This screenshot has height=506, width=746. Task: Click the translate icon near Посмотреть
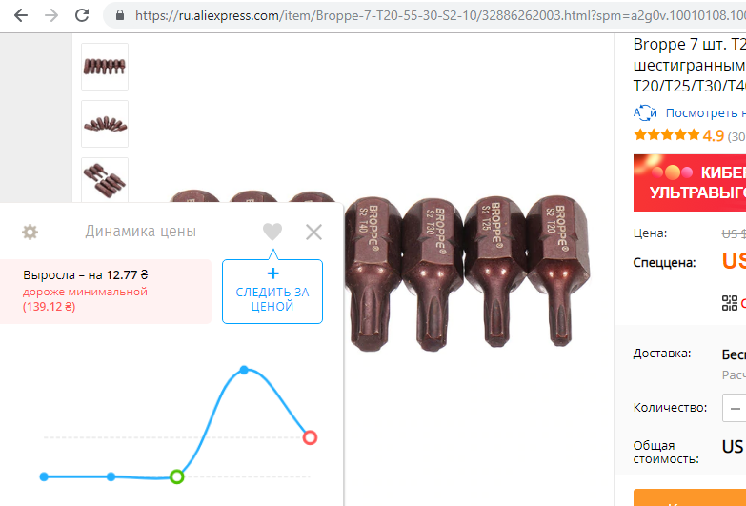point(645,112)
